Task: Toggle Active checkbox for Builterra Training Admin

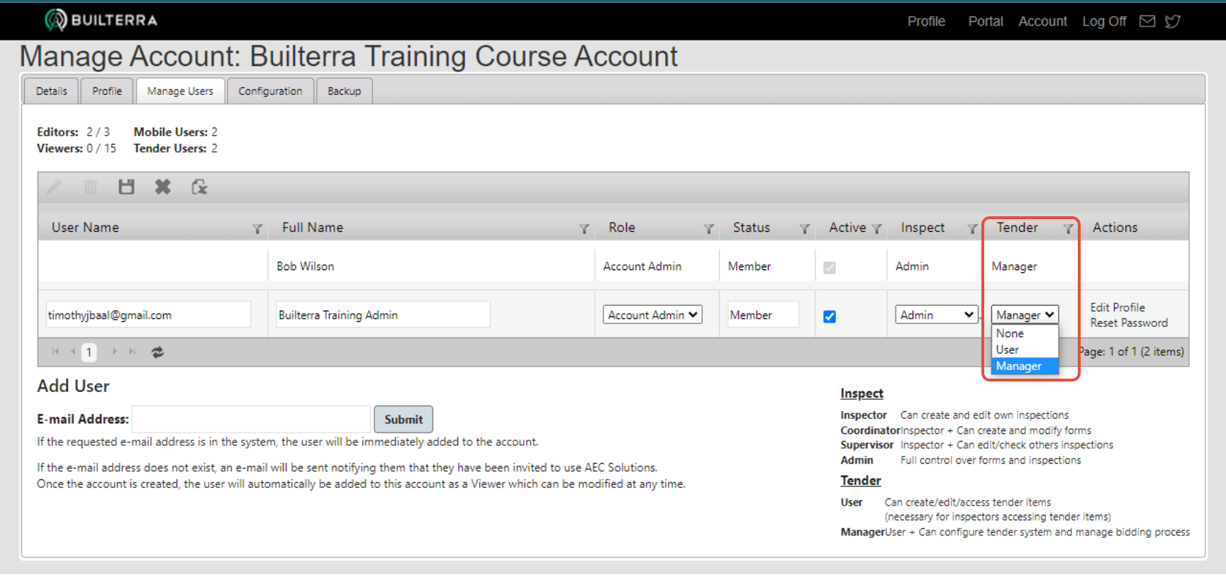Action: click(830, 316)
